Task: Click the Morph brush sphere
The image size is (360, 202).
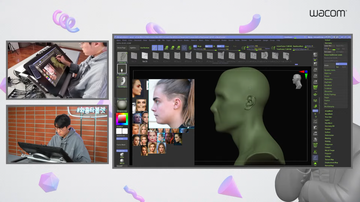Action: click(x=122, y=161)
